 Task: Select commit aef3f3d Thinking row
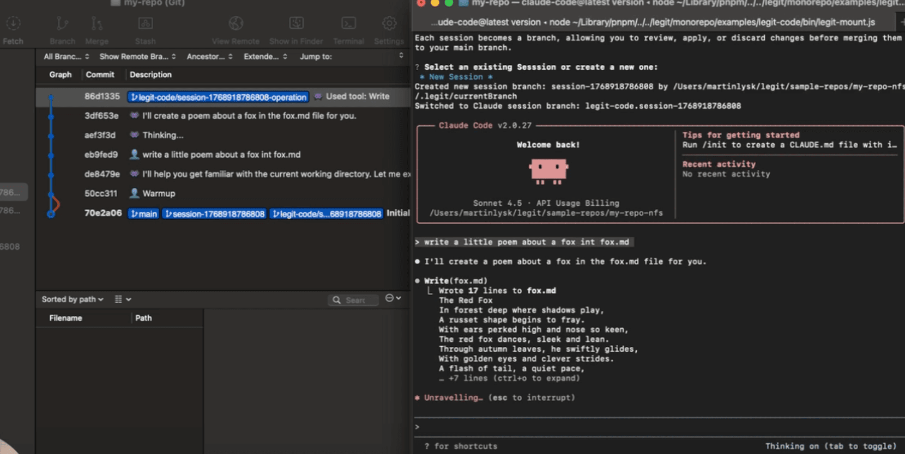point(223,135)
